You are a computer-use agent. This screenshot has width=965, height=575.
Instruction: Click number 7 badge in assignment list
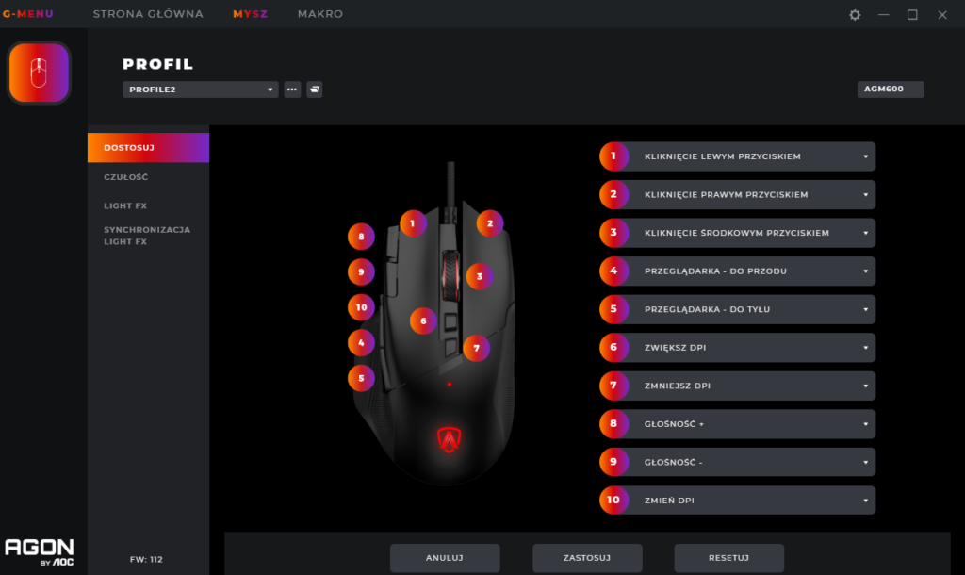pos(613,386)
